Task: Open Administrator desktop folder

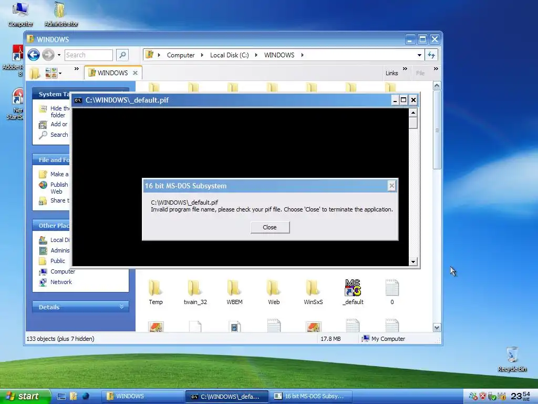Action: pyautogui.click(x=61, y=14)
